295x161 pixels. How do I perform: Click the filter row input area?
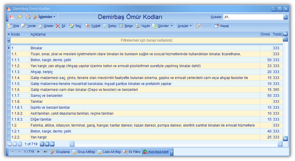point(147,40)
